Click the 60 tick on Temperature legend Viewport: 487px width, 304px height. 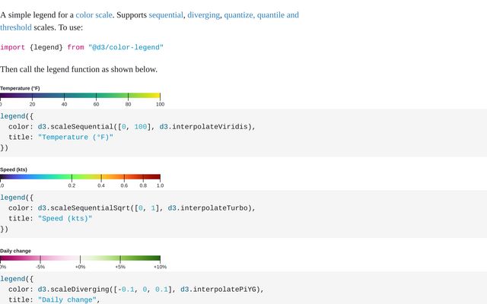[x=97, y=104]
